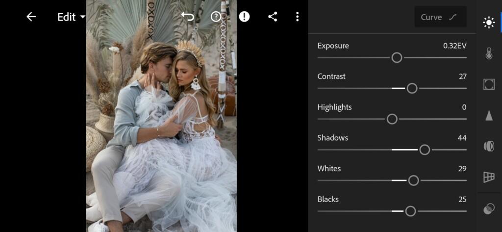Open the Geometry panel grid icon
Screen dimensions: 502x232
[489, 177]
